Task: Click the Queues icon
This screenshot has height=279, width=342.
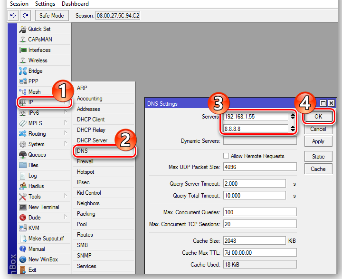Action: pyautogui.click(x=23, y=155)
